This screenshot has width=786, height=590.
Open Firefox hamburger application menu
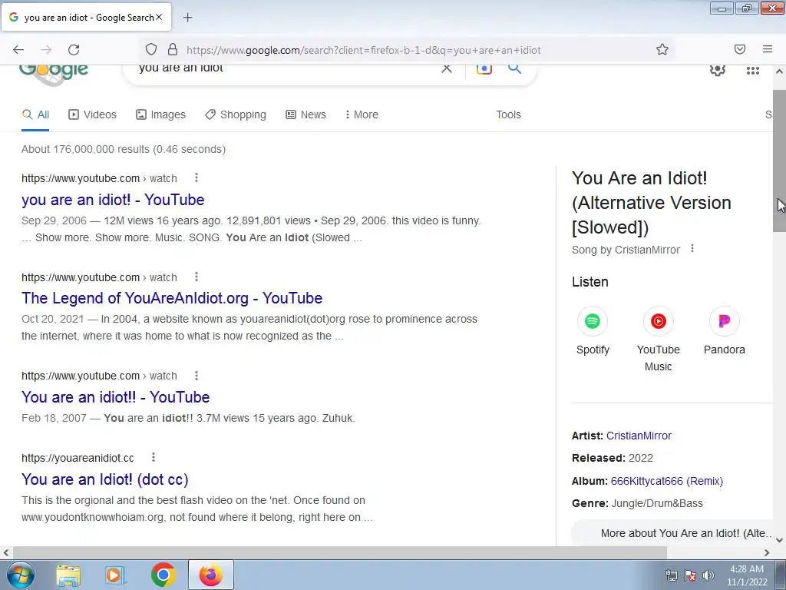(x=768, y=49)
